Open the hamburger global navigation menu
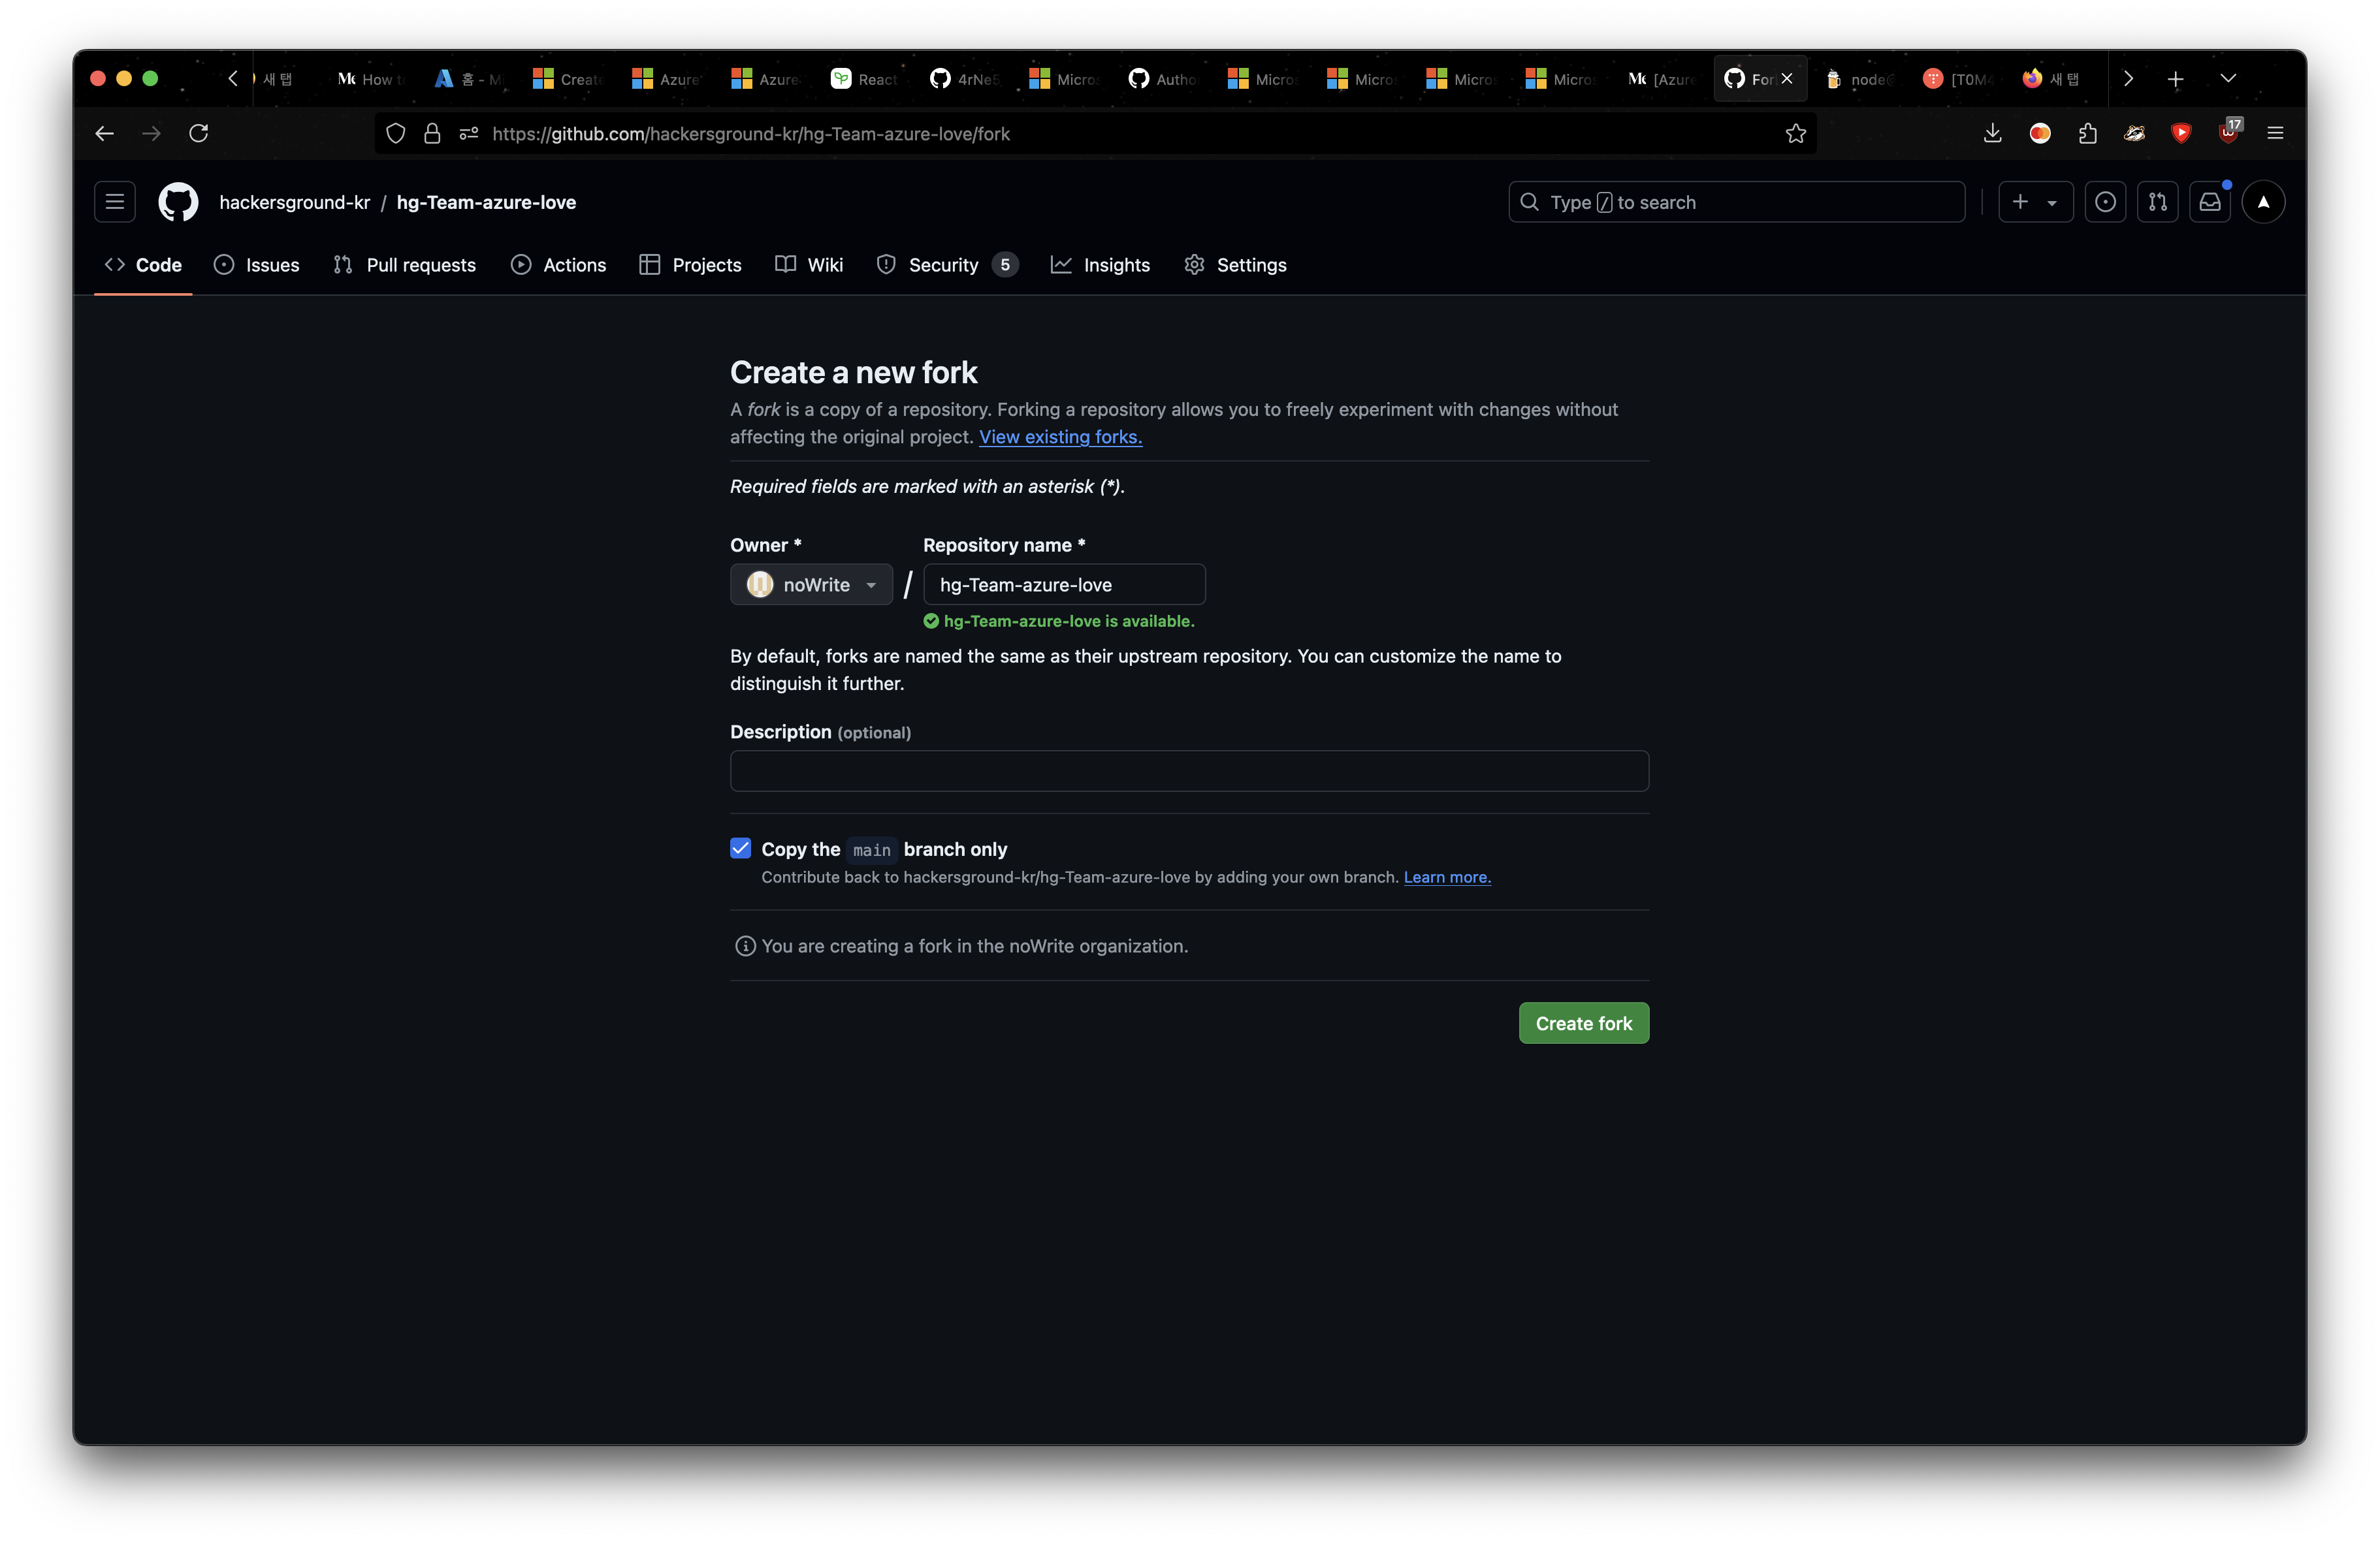Viewport: 2380px width, 1542px height. pyautogui.click(x=115, y=202)
